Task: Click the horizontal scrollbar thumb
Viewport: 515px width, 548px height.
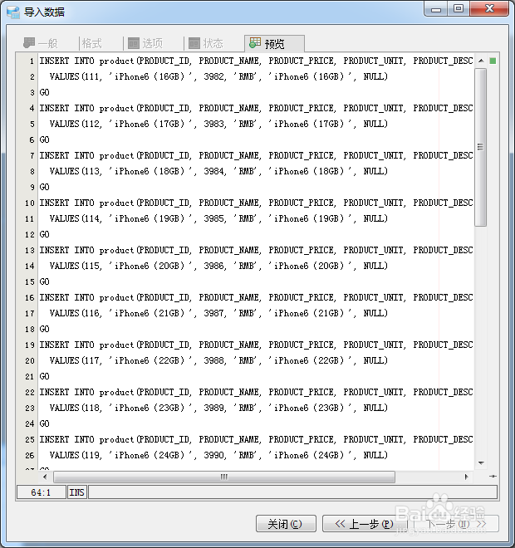Action: [x=224, y=477]
